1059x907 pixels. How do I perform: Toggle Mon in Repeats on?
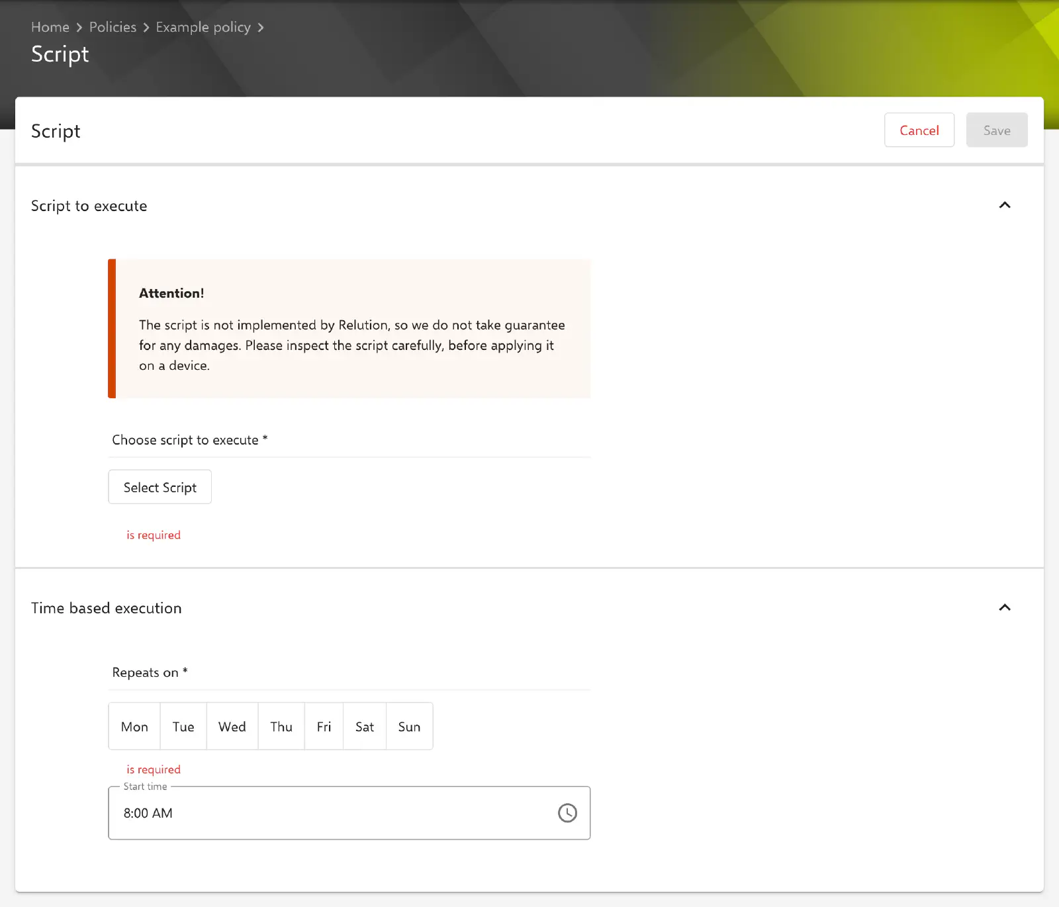(x=134, y=726)
